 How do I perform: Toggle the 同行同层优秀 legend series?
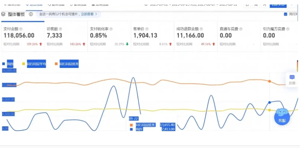pyautogui.click(x=67, y=64)
